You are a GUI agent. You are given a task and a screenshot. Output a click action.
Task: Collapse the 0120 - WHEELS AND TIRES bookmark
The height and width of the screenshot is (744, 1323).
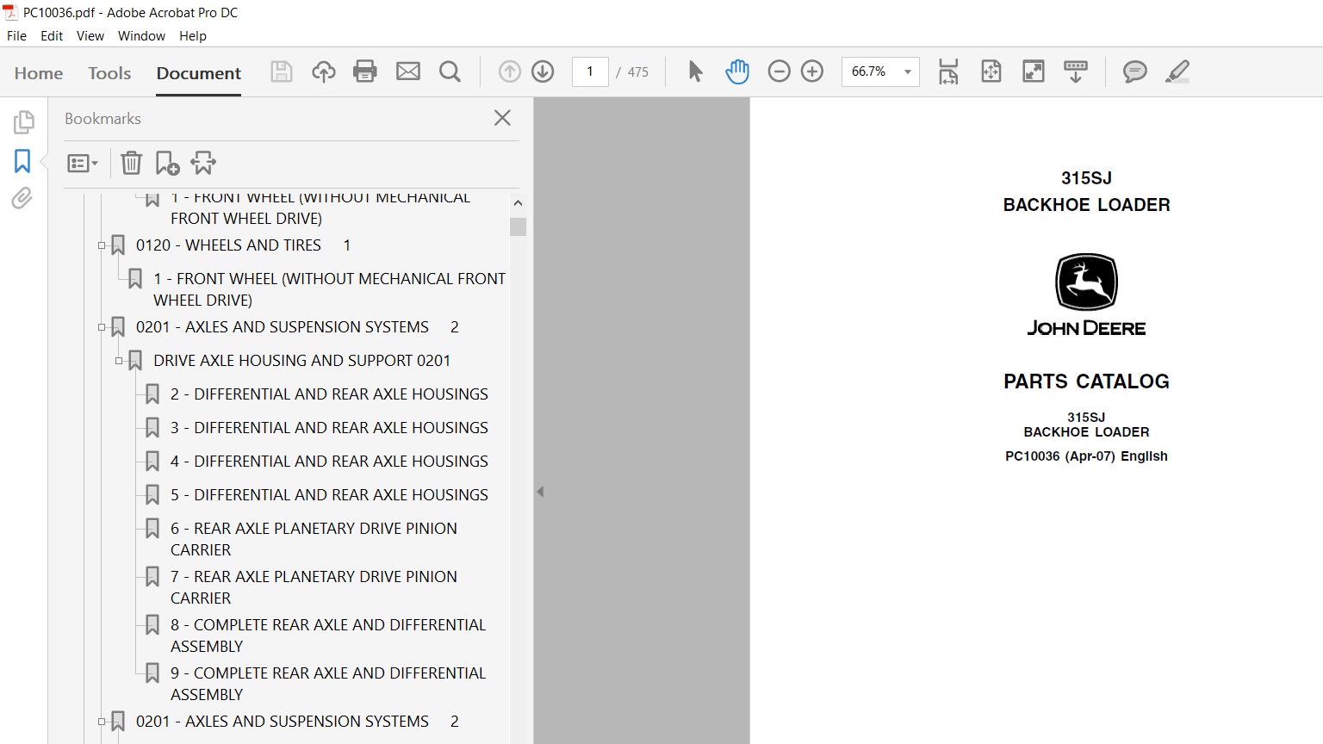[102, 245]
